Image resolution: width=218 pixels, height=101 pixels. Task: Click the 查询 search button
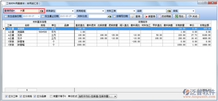[136, 16]
